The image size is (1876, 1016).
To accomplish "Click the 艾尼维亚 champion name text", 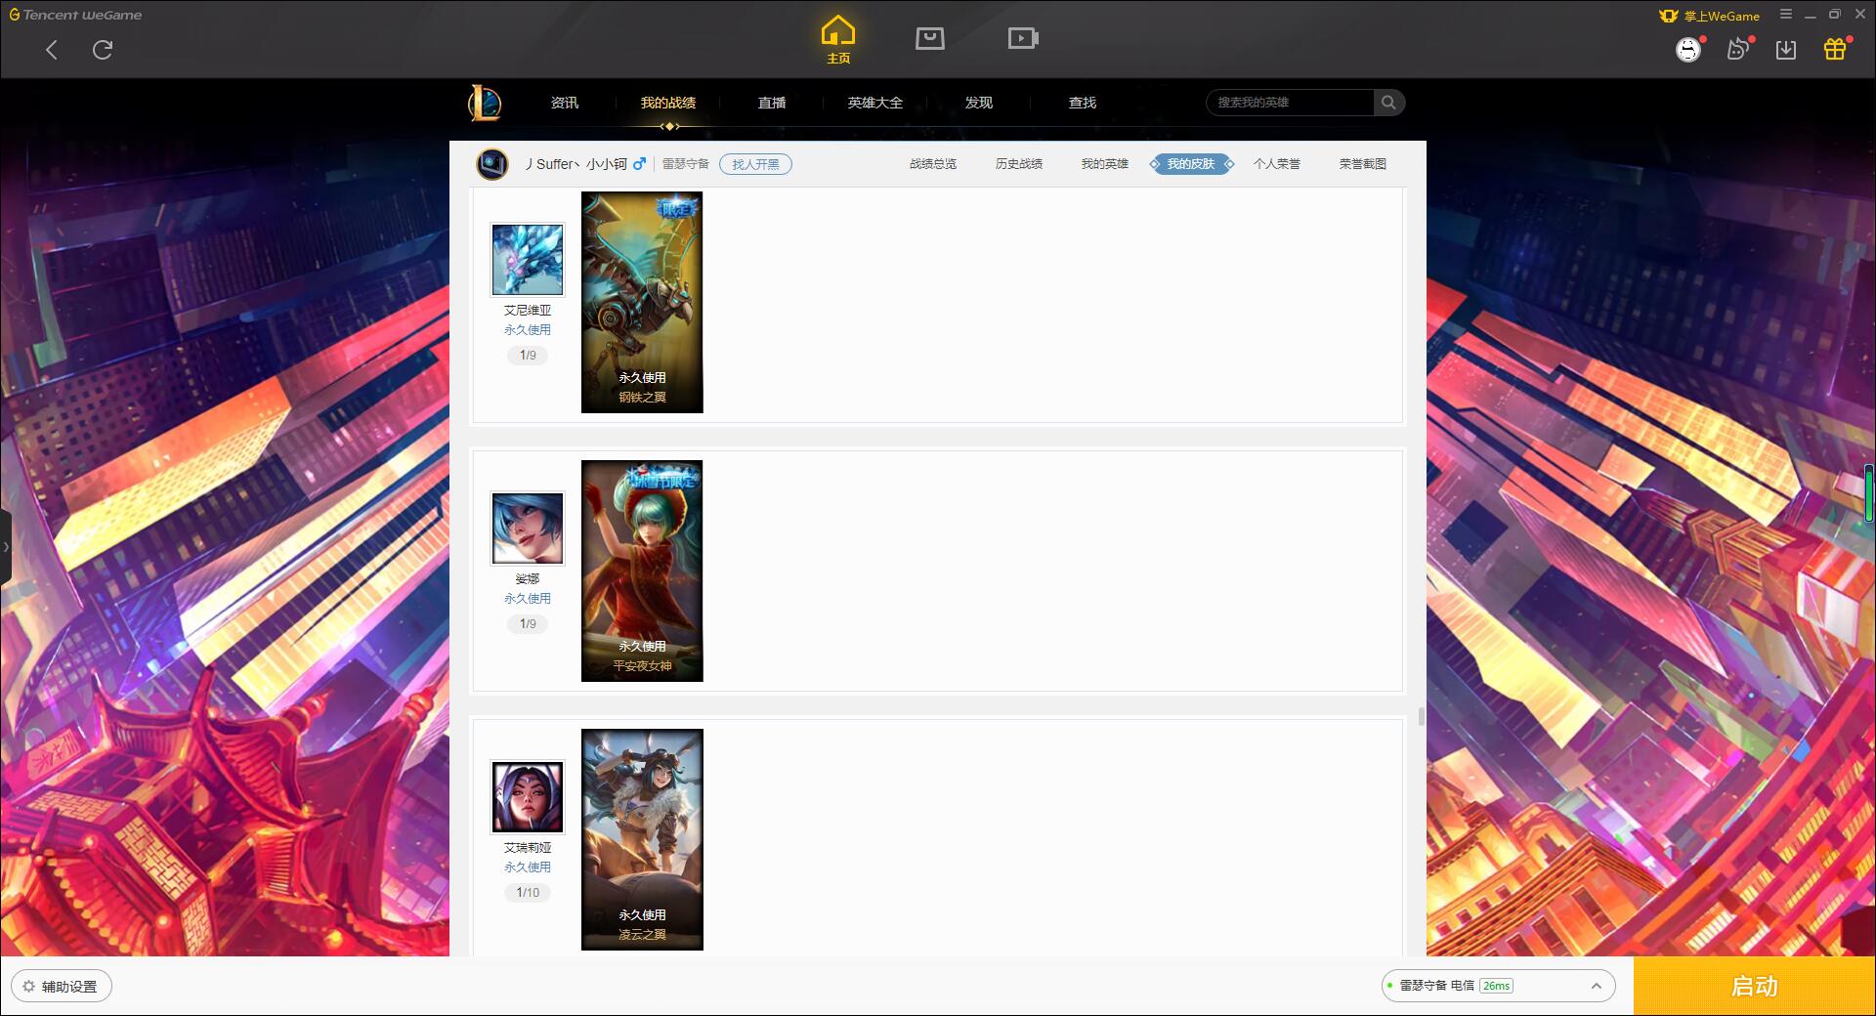I will click(528, 311).
